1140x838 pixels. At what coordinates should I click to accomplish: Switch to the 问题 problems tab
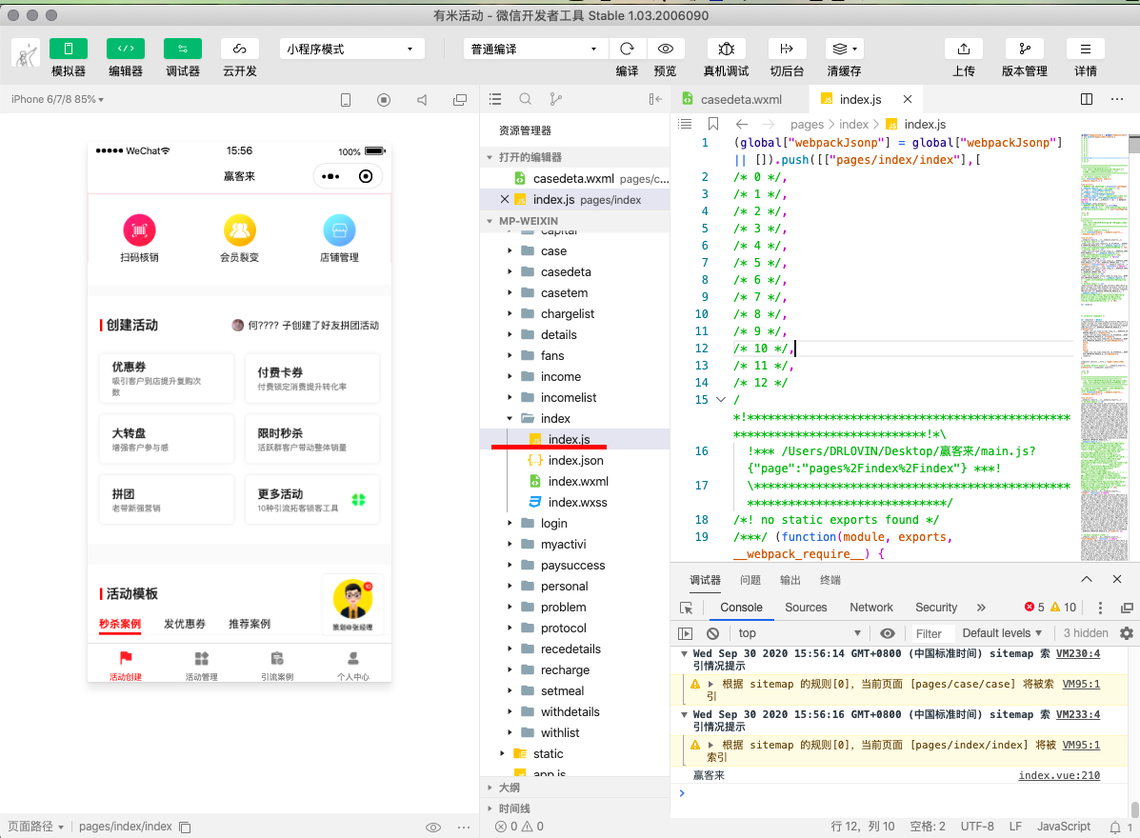click(x=750, y=580)
